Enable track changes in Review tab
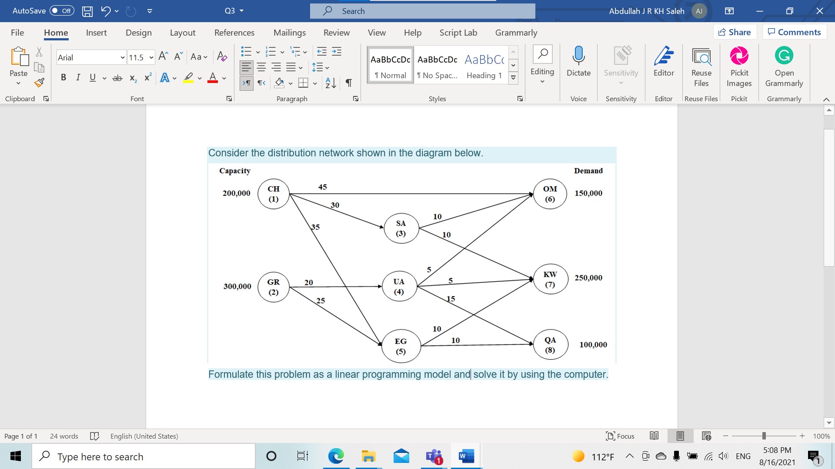Screen dimensions: 835x469 336,32
